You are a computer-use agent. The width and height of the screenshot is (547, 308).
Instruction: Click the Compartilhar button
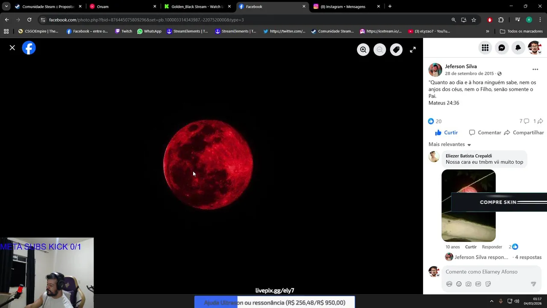pos(523,133)
